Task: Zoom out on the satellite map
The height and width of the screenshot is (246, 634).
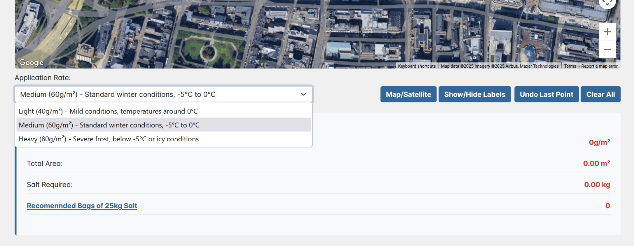Action: [607, 50]
